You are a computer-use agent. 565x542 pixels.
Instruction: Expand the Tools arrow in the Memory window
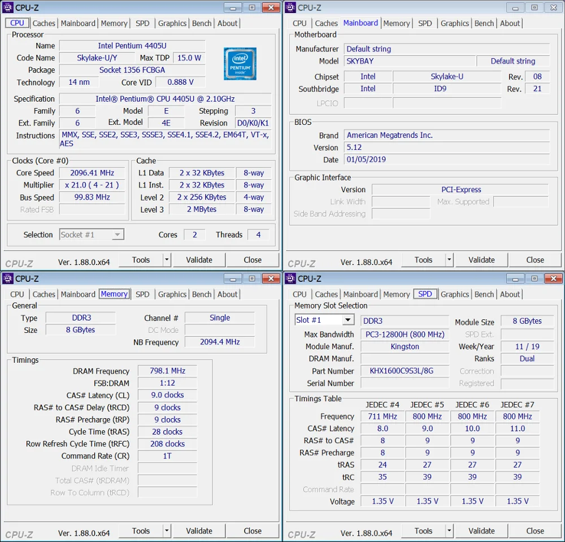[167, 531]
